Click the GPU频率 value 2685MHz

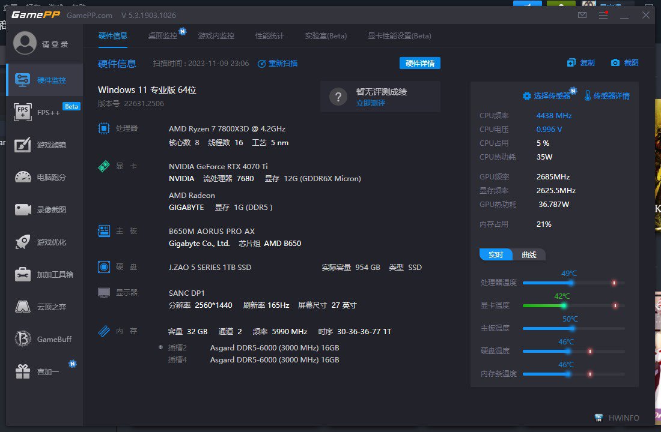click(x=553, y=177)
